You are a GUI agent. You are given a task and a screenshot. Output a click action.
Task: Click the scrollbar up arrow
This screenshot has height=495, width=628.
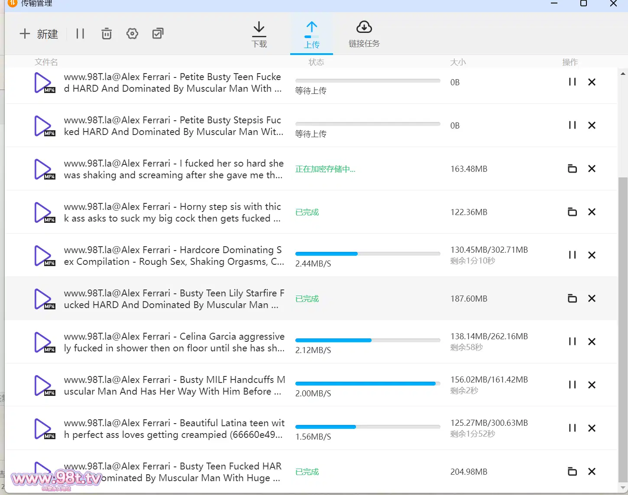tap(623, 74)
